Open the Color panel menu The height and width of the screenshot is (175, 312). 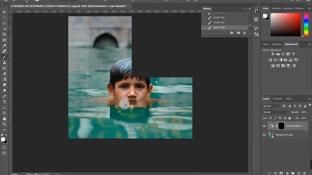coord(310,8)
